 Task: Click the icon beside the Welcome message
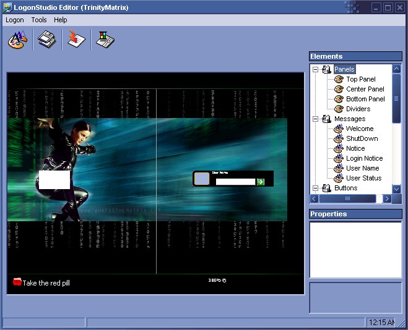339,129
